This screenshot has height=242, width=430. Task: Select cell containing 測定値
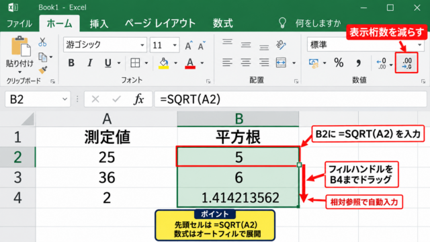107,137
